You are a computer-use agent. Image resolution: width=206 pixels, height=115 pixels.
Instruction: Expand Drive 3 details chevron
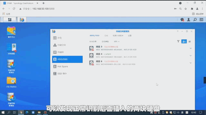191,48
